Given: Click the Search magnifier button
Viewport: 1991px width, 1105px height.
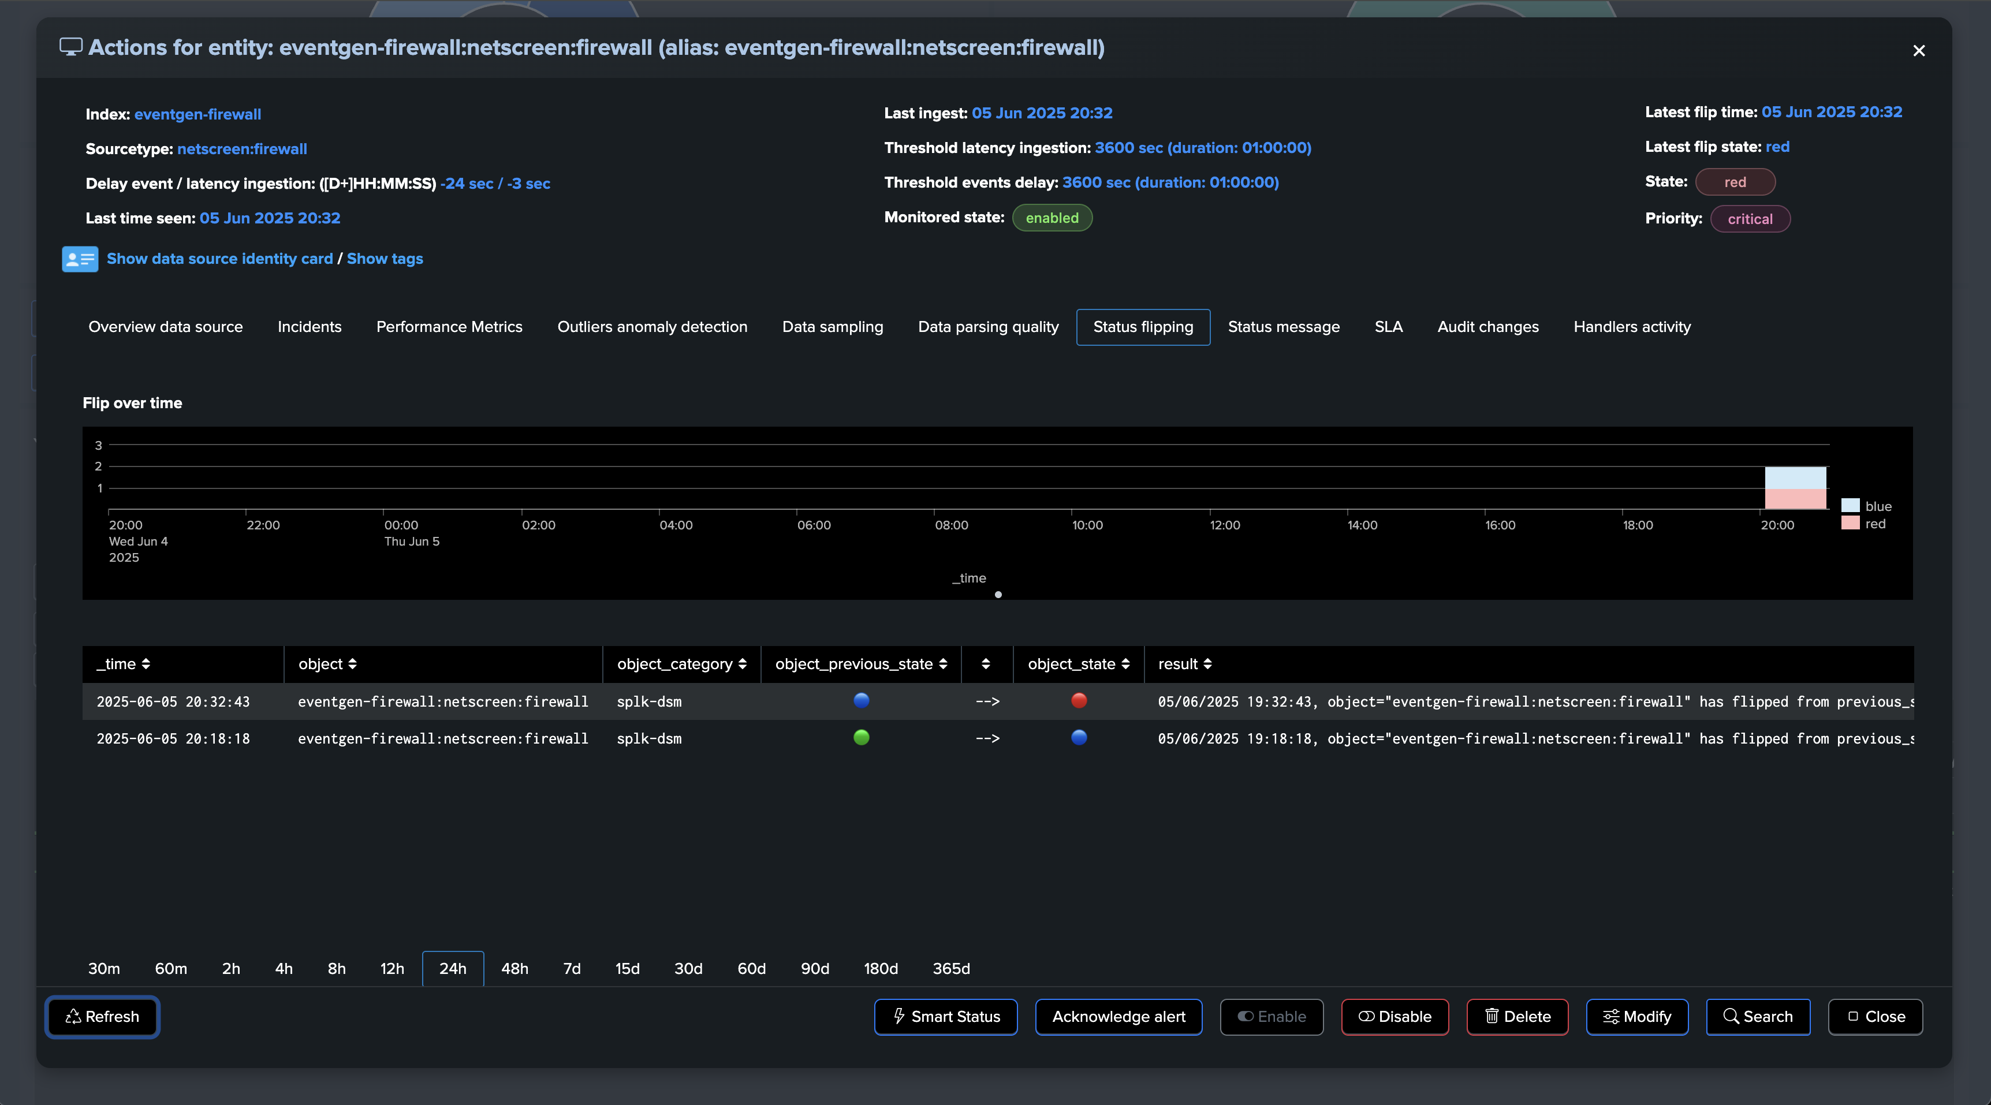Looking at the screenshot, I should (x=1758, y=1016).
